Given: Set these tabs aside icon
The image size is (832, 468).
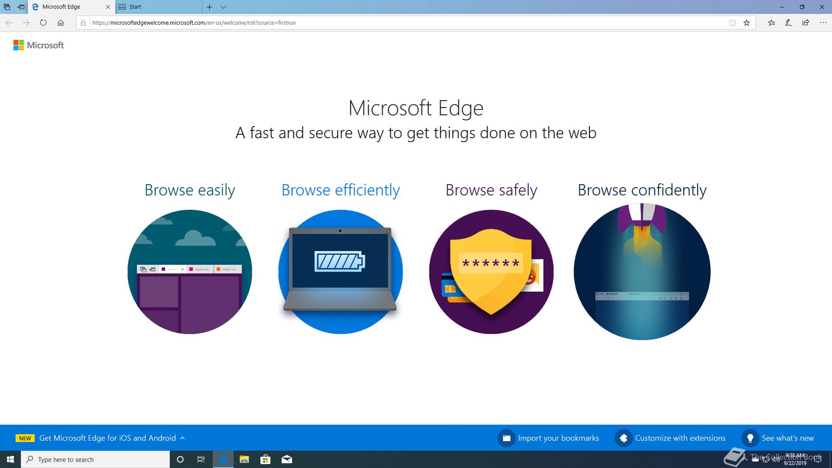Looking at the screenshot, I should pyautogui.click(x=21, y=7).
